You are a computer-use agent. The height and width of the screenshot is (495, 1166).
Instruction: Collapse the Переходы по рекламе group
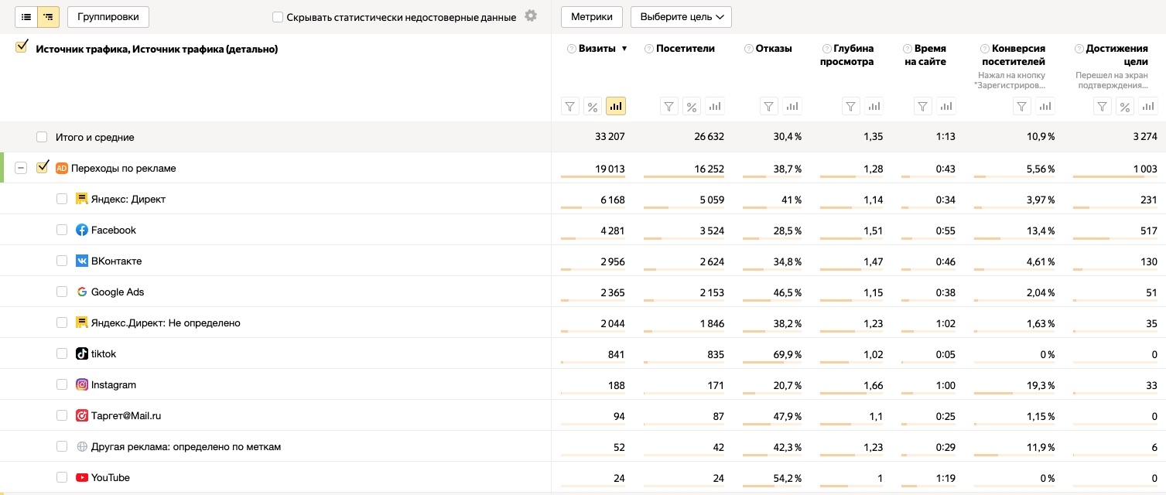click(21, 168)
